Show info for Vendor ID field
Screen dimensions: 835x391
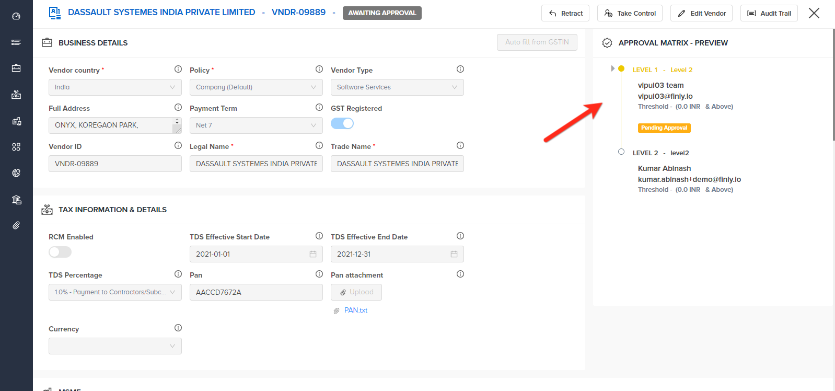point(178,145)
